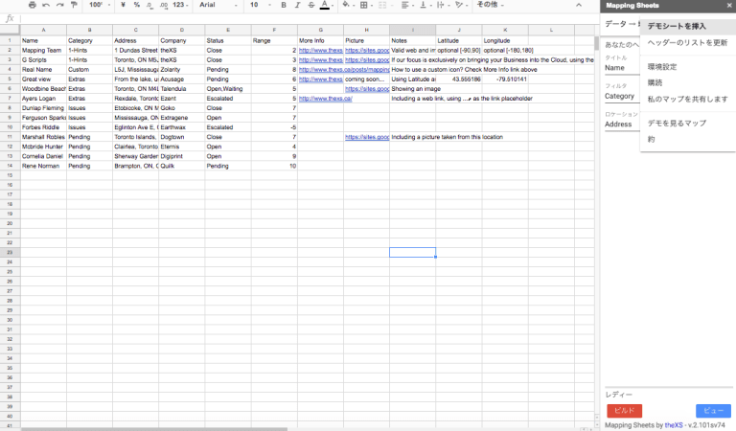Select cell 'Open,Waiting'

pyautogui.click(x=228, y=89)
